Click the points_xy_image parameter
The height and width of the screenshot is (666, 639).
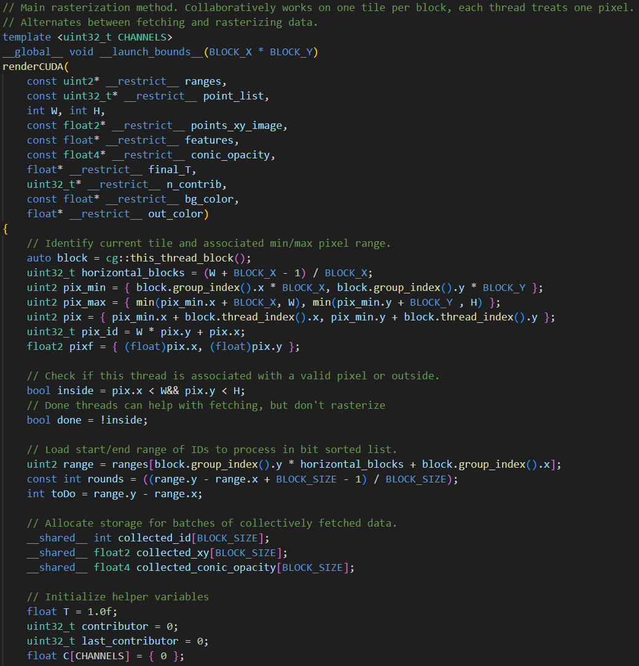click(x=237, y=125)
